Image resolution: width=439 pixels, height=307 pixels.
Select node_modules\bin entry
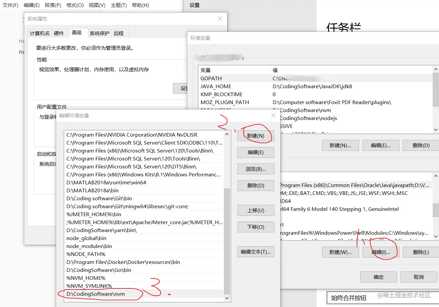pyautogui.click(x=144, y=246)
